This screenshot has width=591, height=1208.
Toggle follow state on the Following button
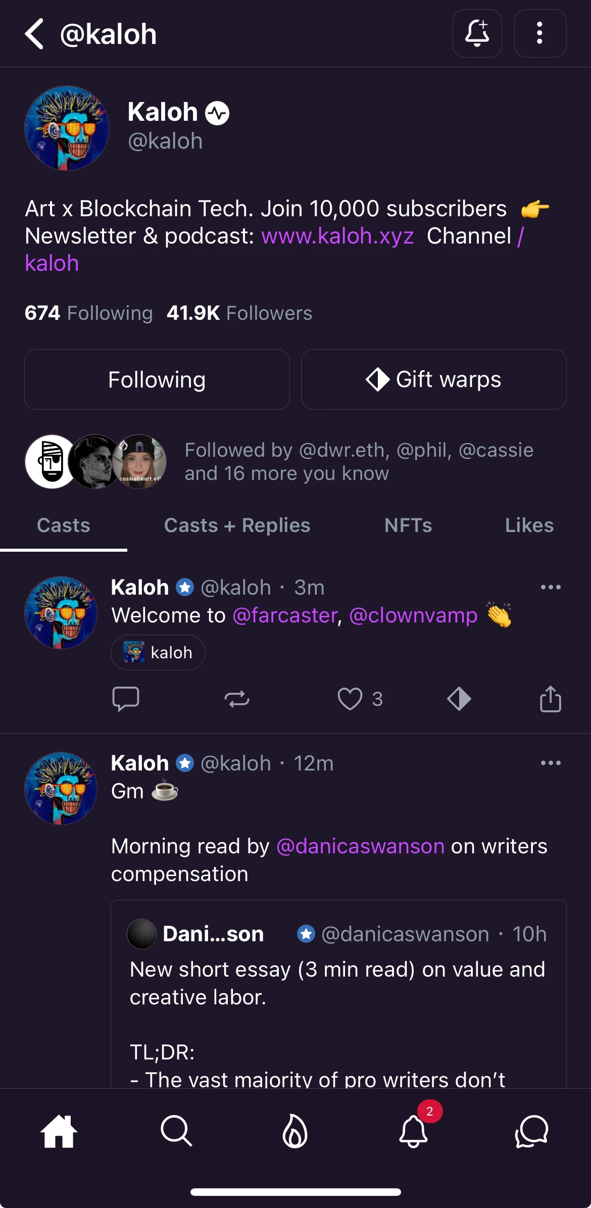pos(156,379)
